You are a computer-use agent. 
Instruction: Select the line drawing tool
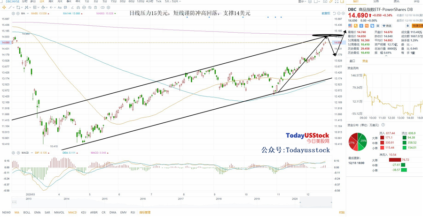click(x=10, y=7)
